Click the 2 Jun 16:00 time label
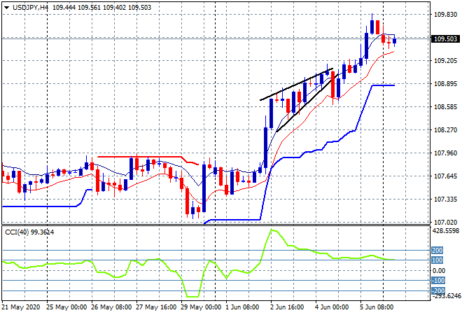The width and height of the screenshot is (462, 315). [x=287, y=307]
